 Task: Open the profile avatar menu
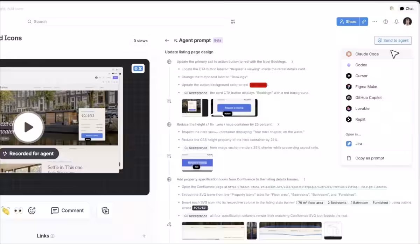[407, 22]
